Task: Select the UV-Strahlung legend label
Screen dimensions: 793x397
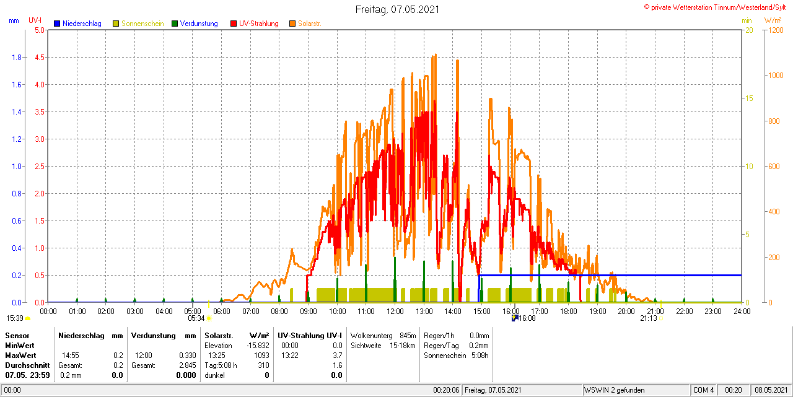Action: [x=259, y=24]
